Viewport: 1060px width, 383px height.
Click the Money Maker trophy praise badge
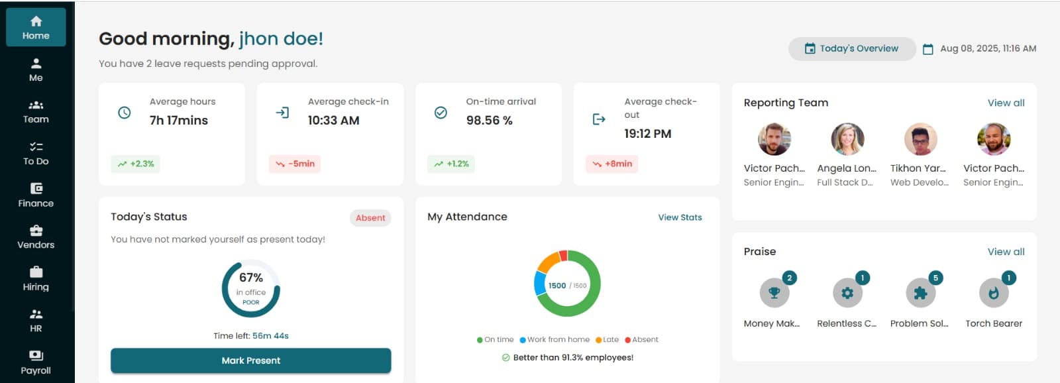pos(774,293)
